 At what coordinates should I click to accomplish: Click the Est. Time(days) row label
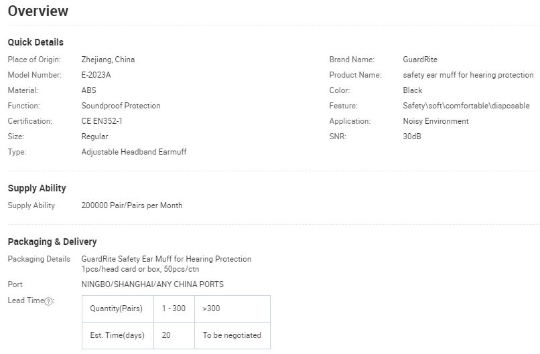point(116,335)
